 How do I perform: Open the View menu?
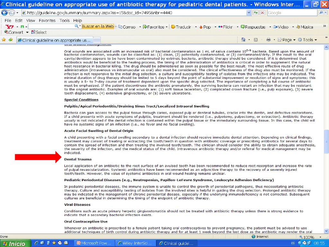(31, 20)
